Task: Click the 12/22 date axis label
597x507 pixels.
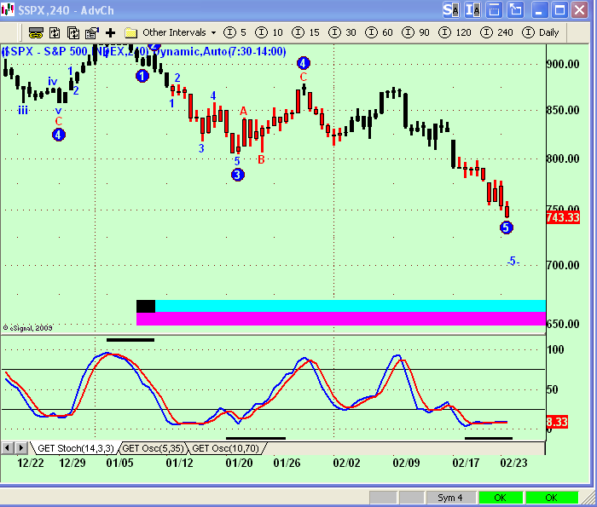Action: coord(31,463)
